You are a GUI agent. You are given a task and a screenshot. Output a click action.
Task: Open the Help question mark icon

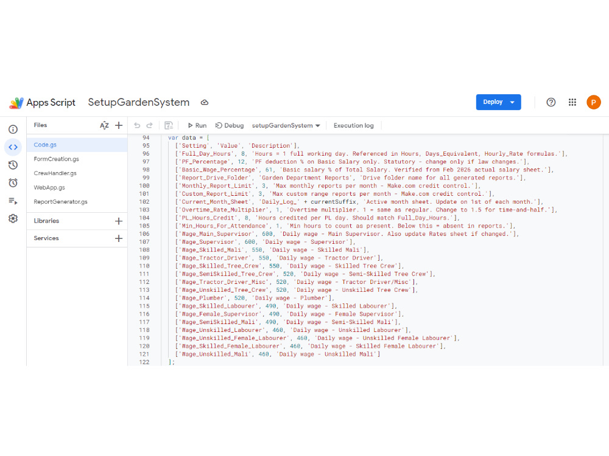point(551,102)
